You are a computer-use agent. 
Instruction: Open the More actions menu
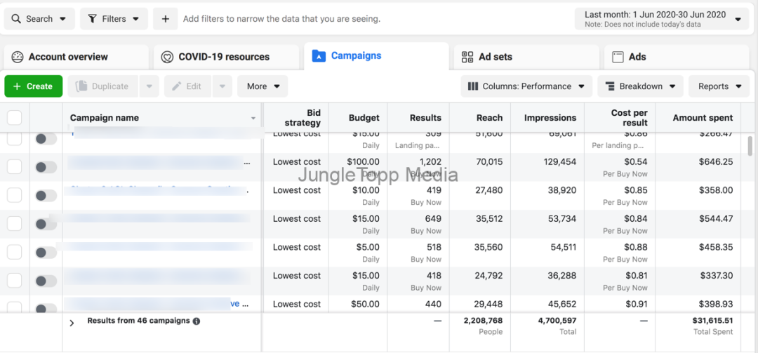[x=263, y=86]
